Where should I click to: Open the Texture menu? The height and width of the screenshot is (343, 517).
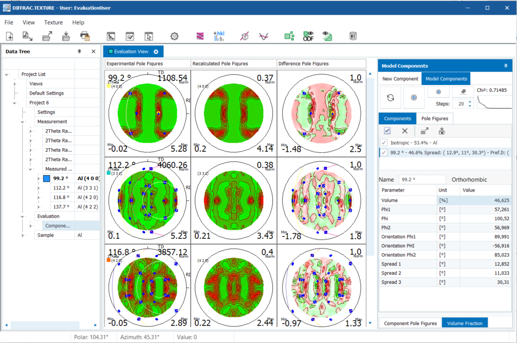pyautogui.click(x=53, y=22)
